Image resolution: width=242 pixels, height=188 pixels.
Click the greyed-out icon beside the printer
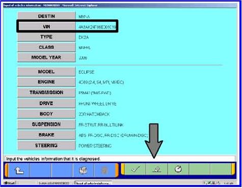[104, 170]
